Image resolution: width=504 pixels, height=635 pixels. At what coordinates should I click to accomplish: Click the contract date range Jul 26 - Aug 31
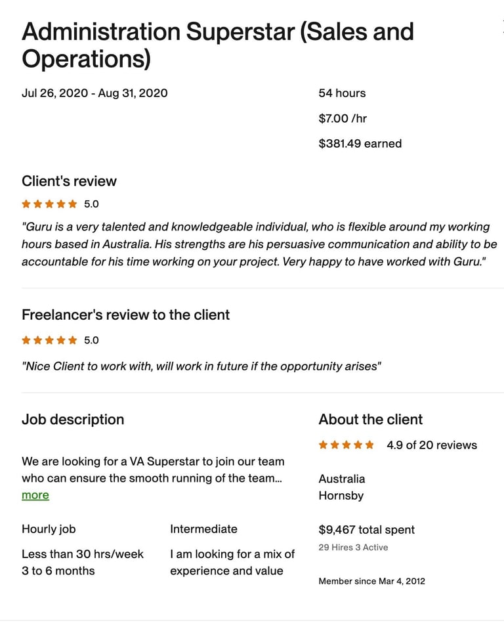click(94, 93)
